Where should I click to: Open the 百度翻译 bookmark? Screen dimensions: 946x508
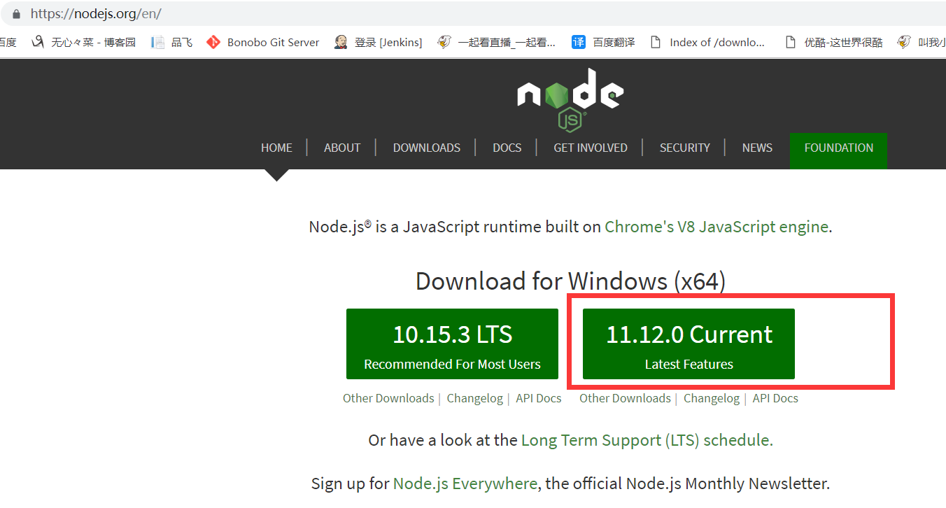[x=603, y=42]
